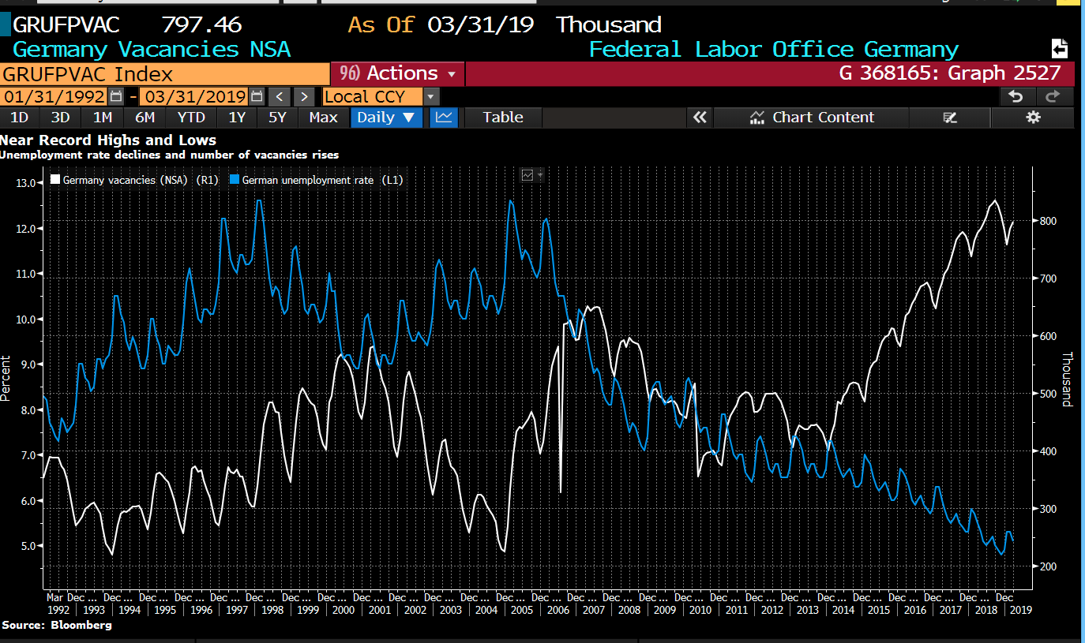Edit the end date 03/31/2019 field

click(194, 97)
